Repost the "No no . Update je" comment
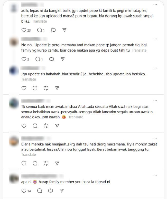Viewport: 167px width, 199px height. click(51, 59)
